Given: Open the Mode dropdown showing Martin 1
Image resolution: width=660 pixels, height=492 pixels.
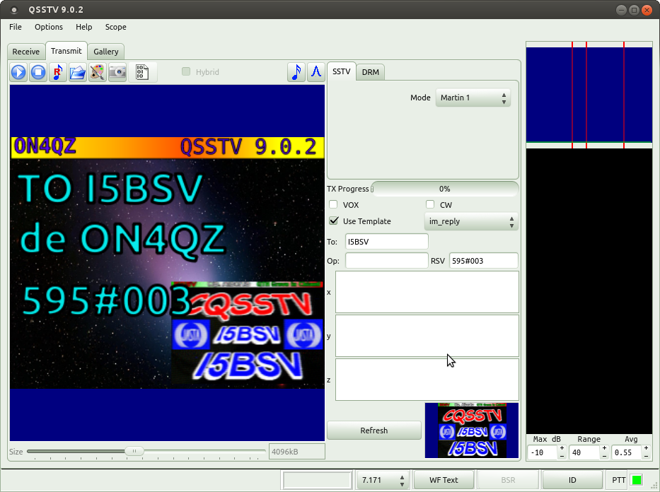Looking at the screenshot, I should click(x=473, y=98).
